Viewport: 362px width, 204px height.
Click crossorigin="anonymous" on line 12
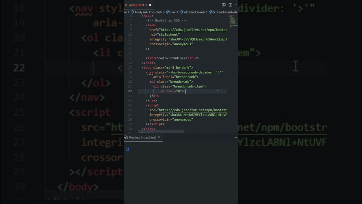point(171,44)
